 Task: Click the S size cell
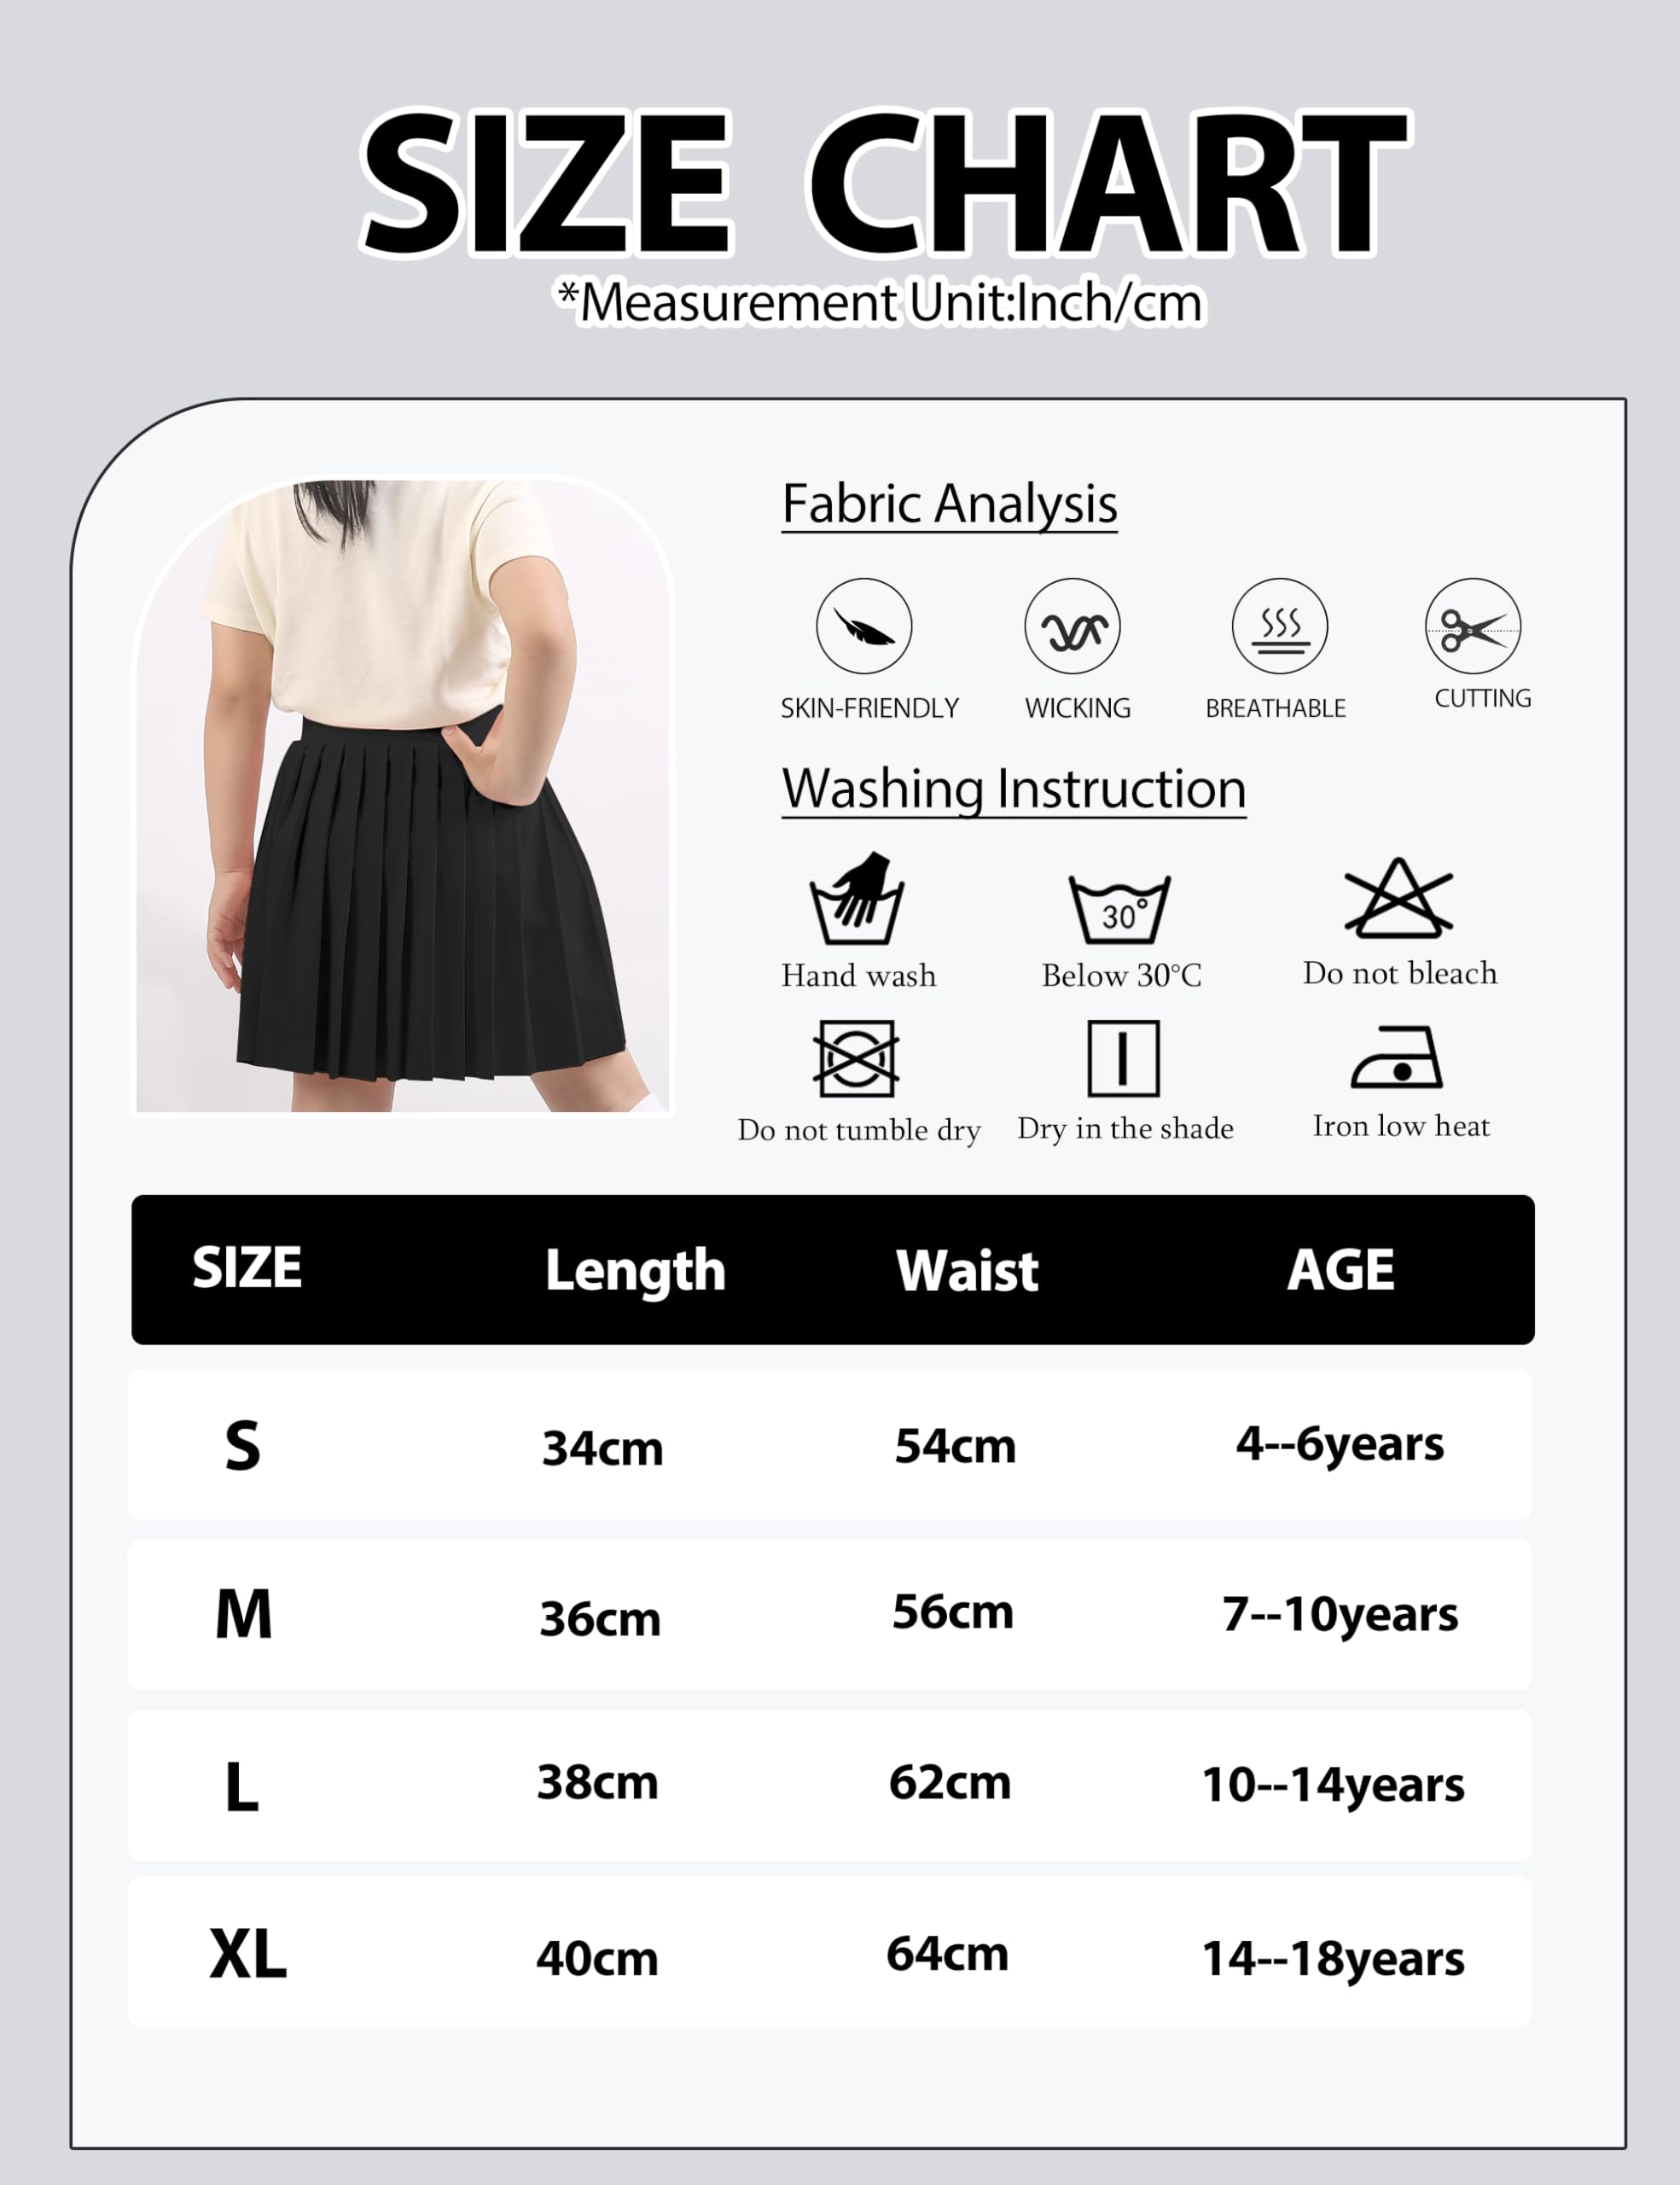coord(242,1446)
